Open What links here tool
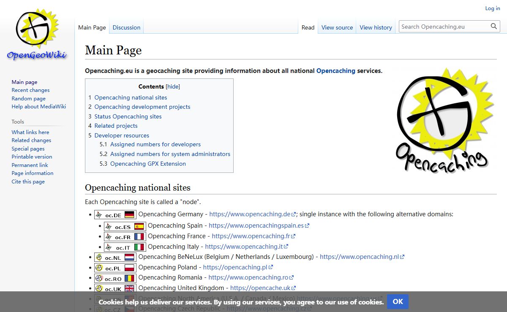The width and height of the screenshot is (507, 312). click(x=30, y=132)
